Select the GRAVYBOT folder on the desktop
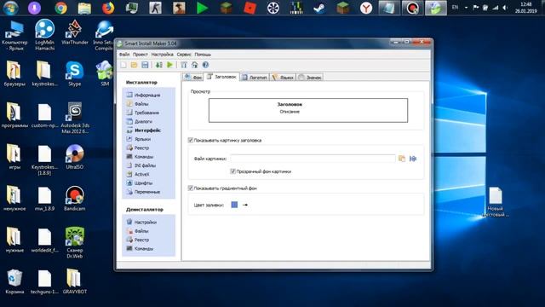This screenshot has width=545, height=307. coord(74,281)
